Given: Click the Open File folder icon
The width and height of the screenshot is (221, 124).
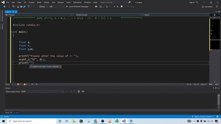Looking at the screenshot, I should click(x=18, y=7).
